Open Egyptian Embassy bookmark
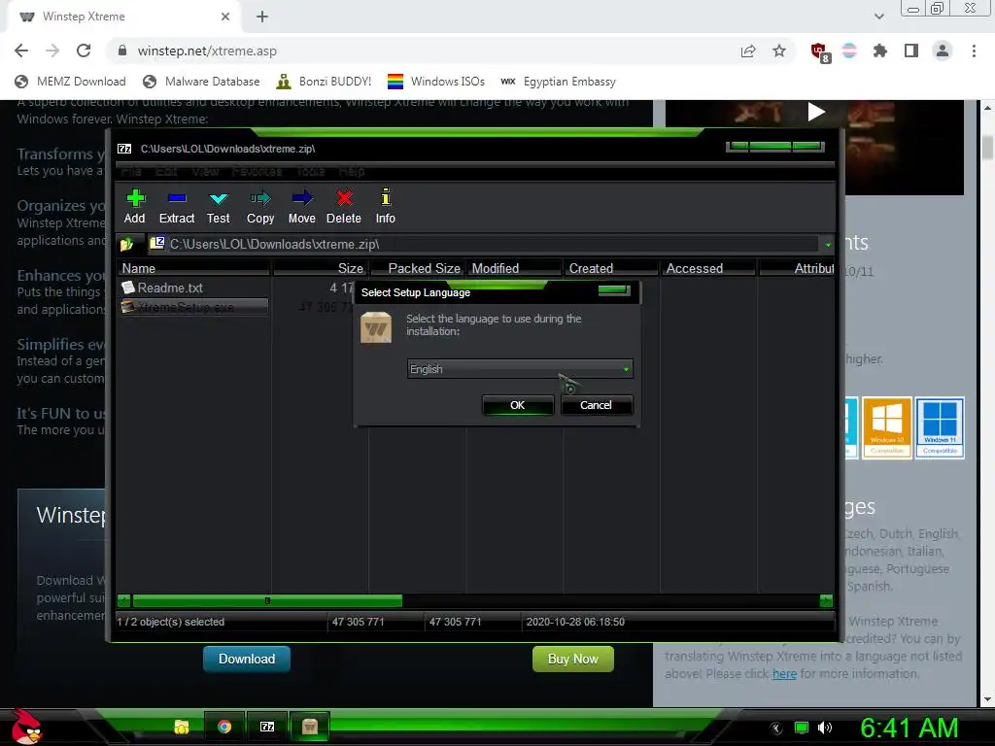 pyautogui.click(x=559, y=82)
